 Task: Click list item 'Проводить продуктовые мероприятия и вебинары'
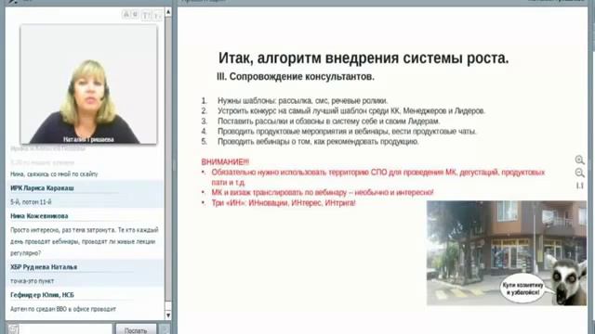click(347, 132)
